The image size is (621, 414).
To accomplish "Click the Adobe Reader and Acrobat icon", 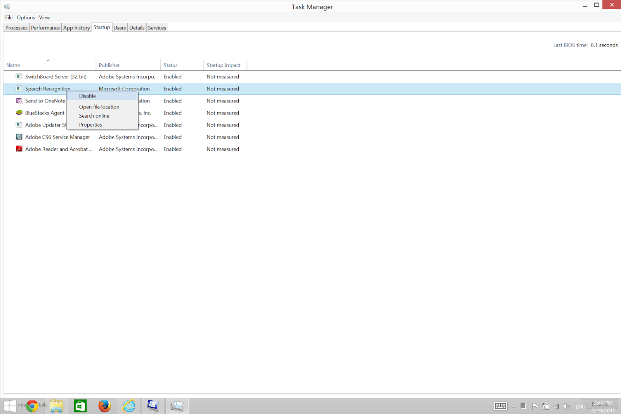I will click(x=19, y=149).
